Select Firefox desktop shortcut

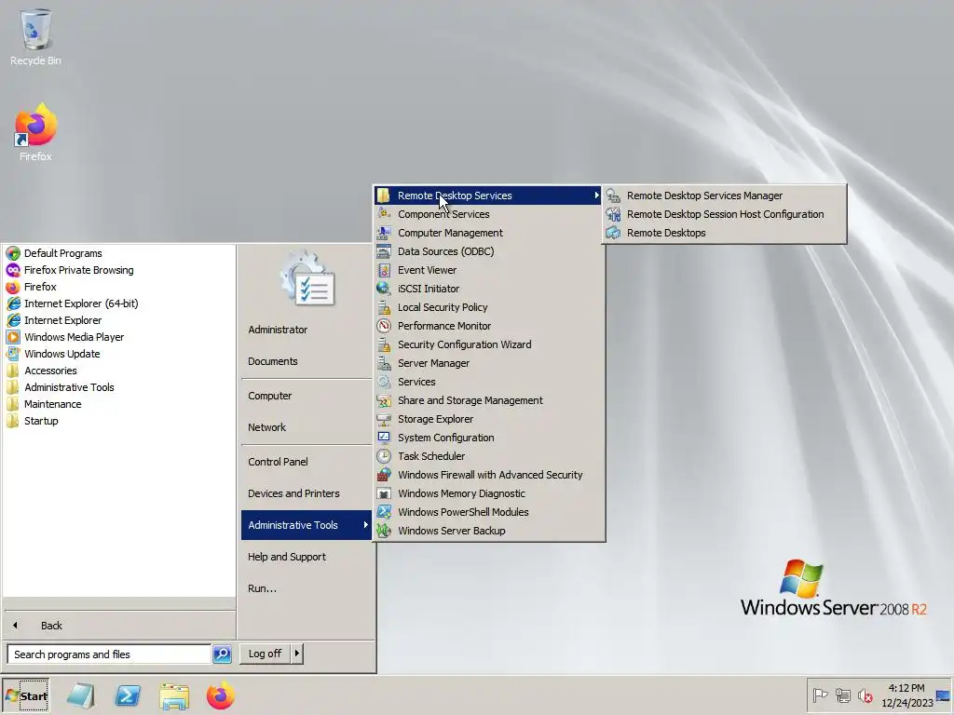point(35,132)
